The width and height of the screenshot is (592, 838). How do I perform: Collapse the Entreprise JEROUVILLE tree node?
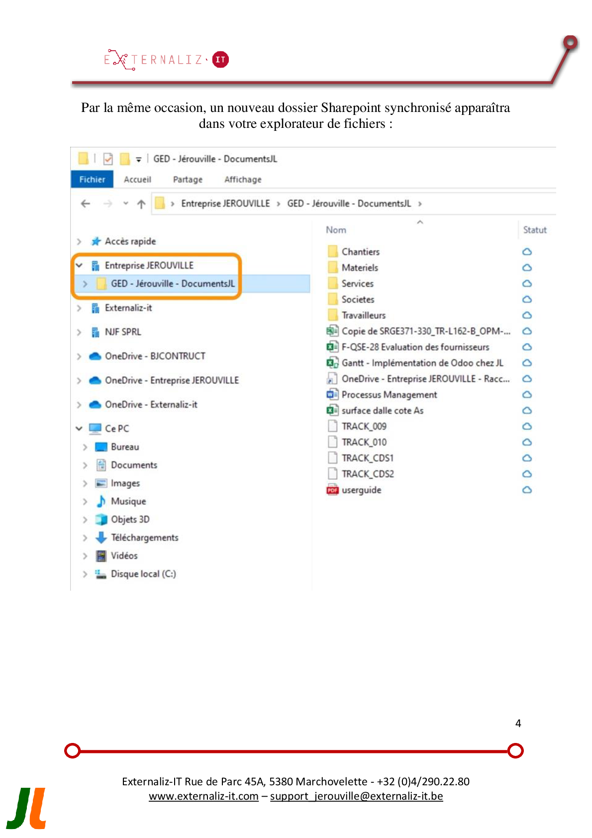pyautogui.click(x=79, y=265)
